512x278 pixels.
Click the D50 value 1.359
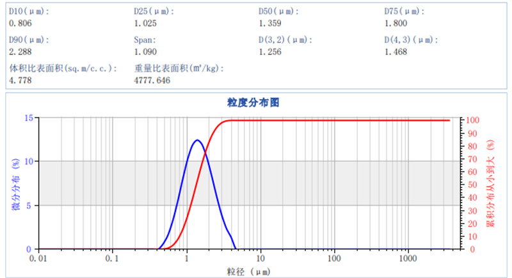(269, 24)
